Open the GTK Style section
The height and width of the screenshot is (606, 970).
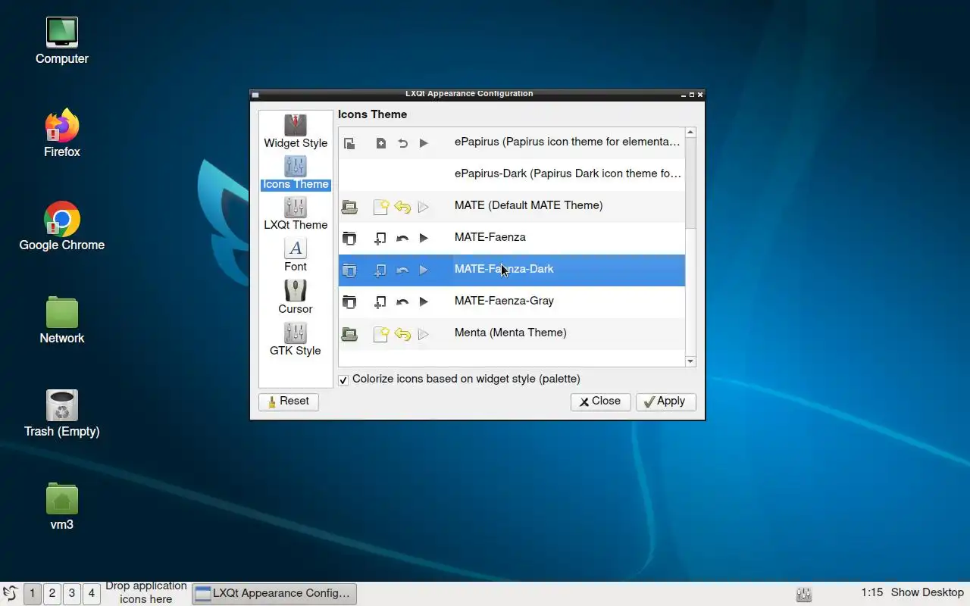(296, 339)
